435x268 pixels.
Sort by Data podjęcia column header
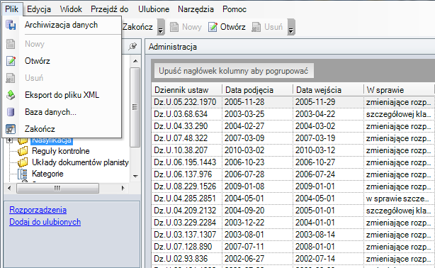(x=257, y=90)
